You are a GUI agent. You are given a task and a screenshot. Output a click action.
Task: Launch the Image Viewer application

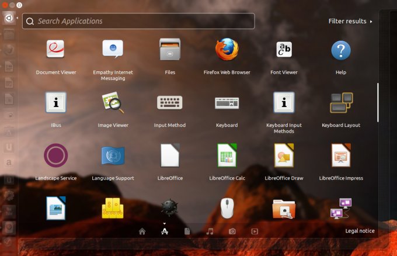pos(113,103)
